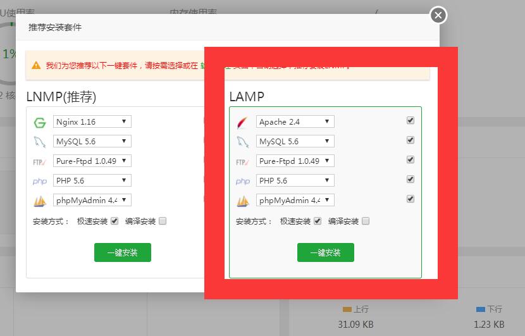The height and width of the screenshot is (336, 525).
Task: Click the phpMyAdmin sailboat icon in LAMP
Action: coord(243,201)
